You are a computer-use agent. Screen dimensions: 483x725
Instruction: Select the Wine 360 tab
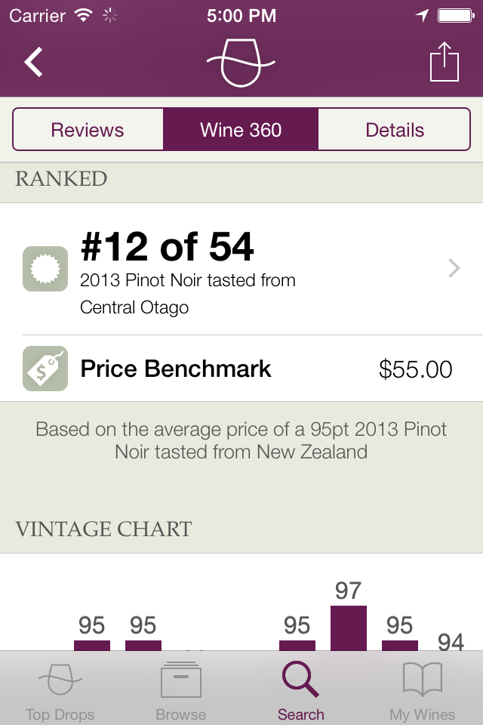click(241, 129)
